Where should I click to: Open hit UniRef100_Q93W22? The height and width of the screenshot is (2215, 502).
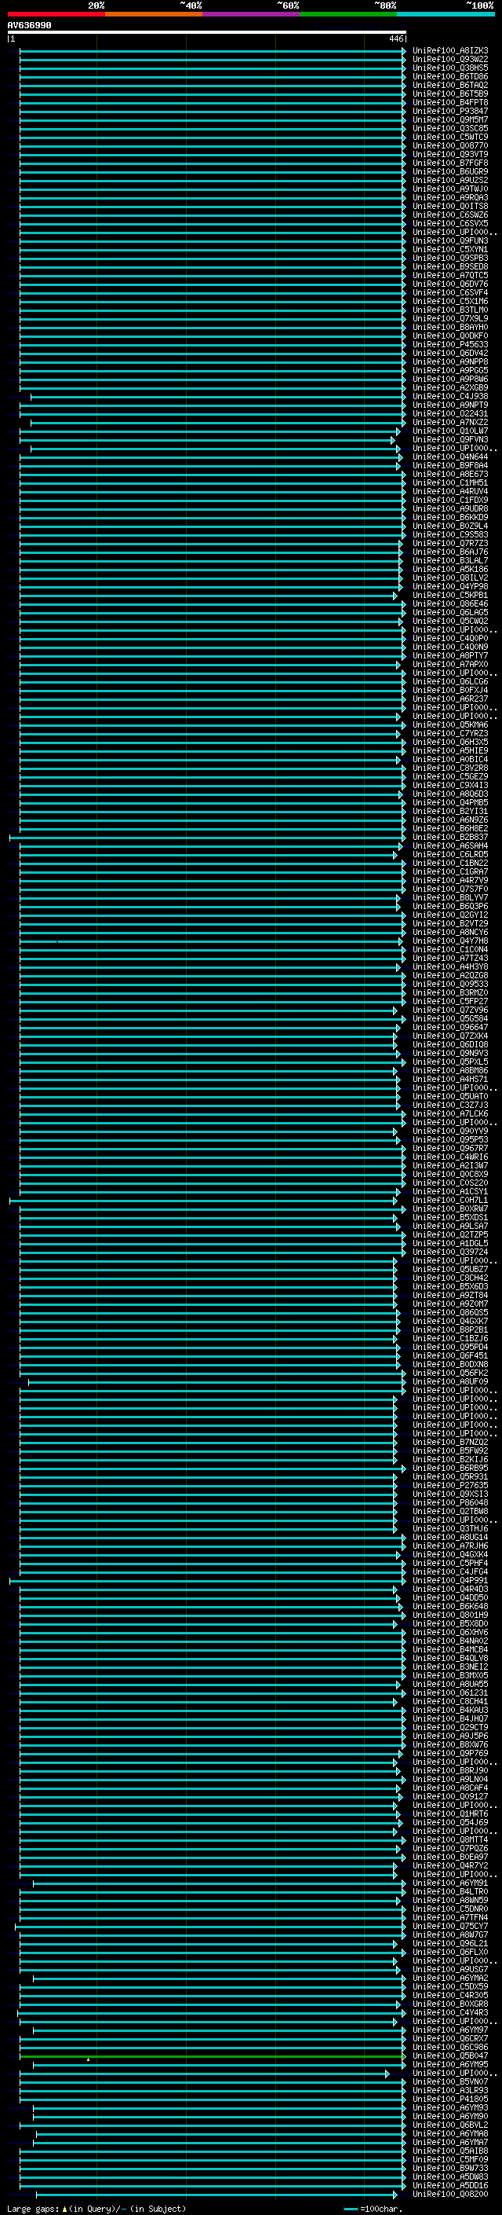click(x=449, y=60)
